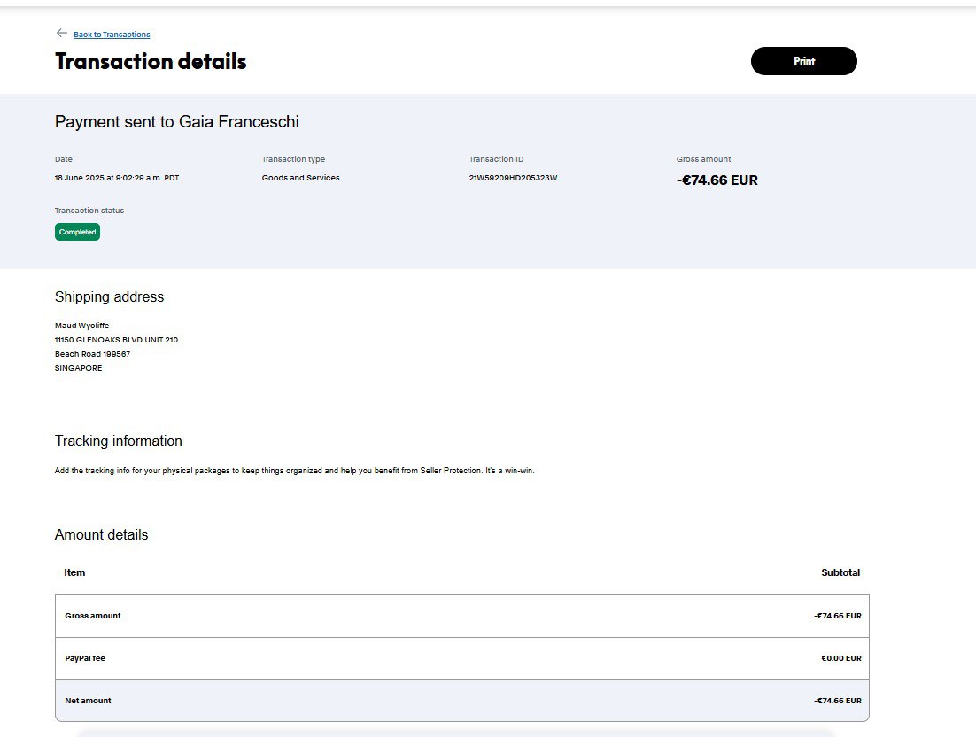Click the Tracking information heading

pyautogui.click(x=118, y=441)
